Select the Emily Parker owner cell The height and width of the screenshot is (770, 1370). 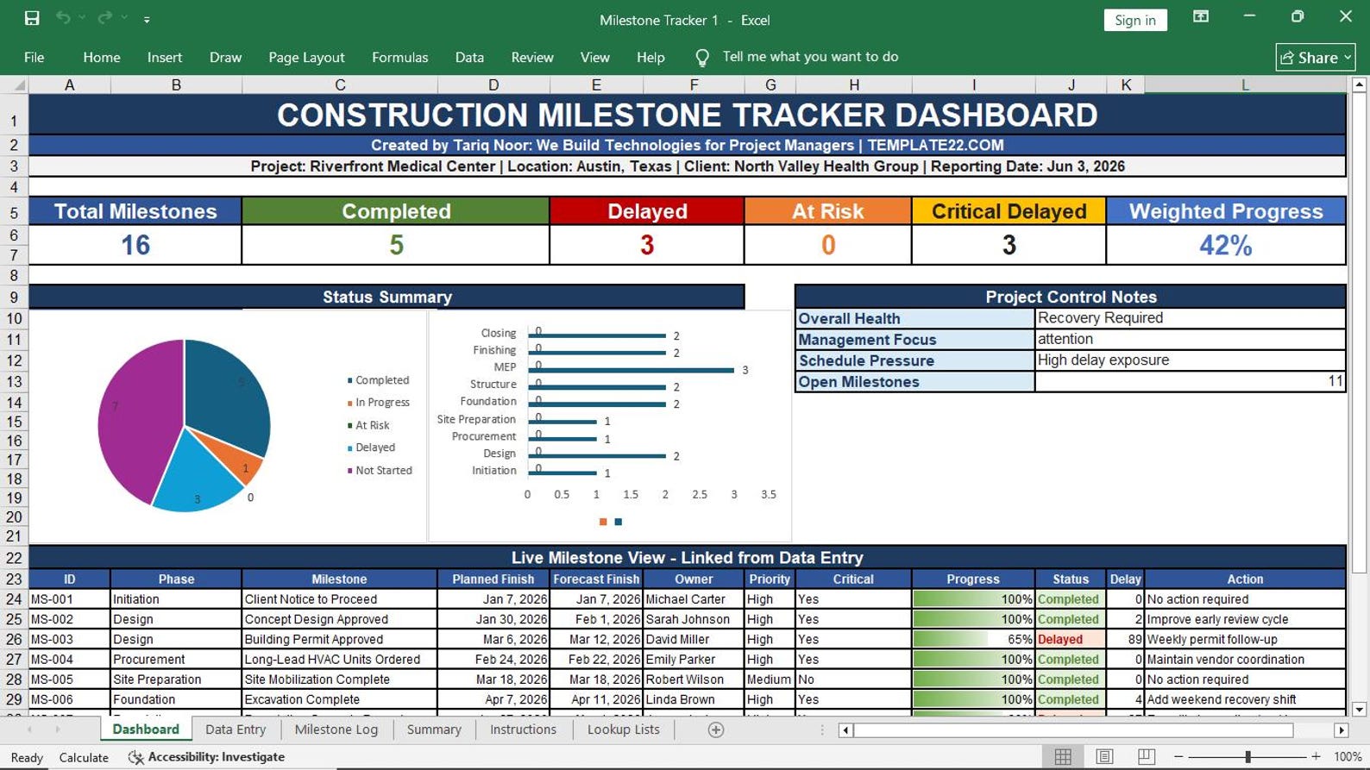pyautogui.click(x=694, y=660)
